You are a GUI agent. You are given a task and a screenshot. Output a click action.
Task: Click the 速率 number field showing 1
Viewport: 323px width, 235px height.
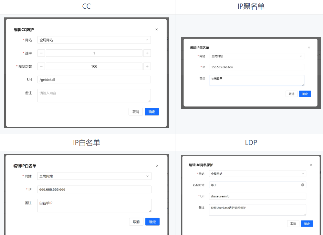94,53
